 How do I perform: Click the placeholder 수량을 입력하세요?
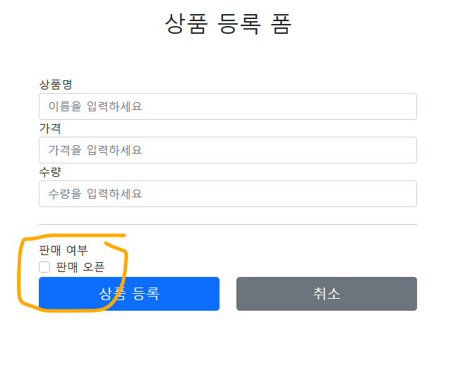(95, 194)
